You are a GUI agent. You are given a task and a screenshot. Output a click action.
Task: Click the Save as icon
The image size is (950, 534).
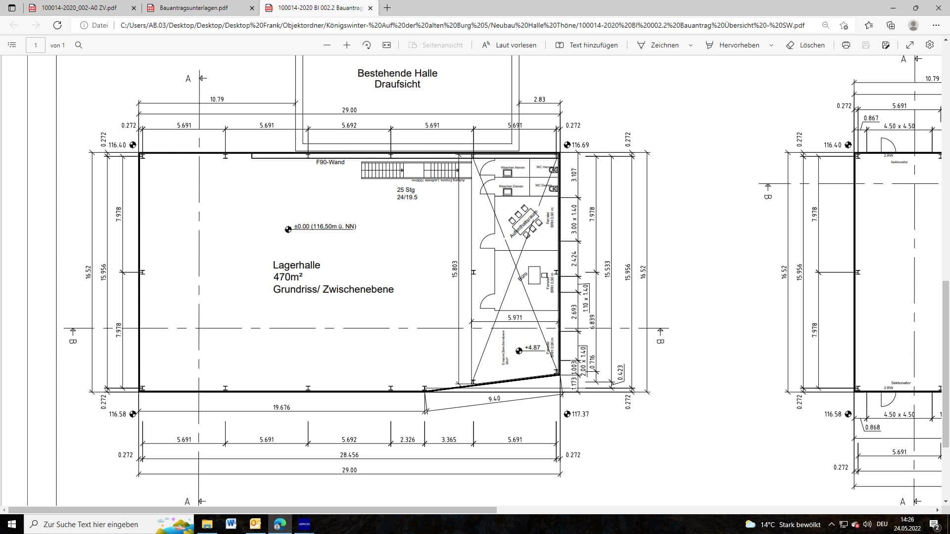tap(886, 45)
